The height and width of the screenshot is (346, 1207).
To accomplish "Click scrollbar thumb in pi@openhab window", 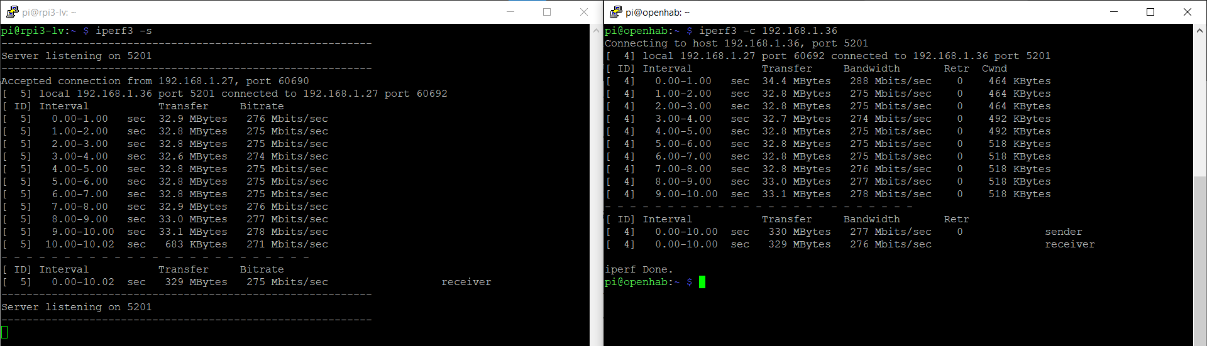I will pyautogui.click(x=1199, y=261).
